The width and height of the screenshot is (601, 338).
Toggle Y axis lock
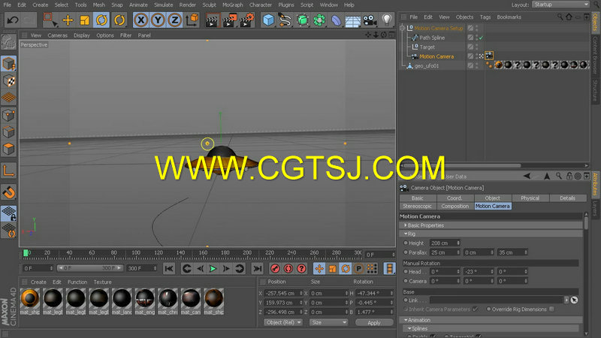(158, 20)
